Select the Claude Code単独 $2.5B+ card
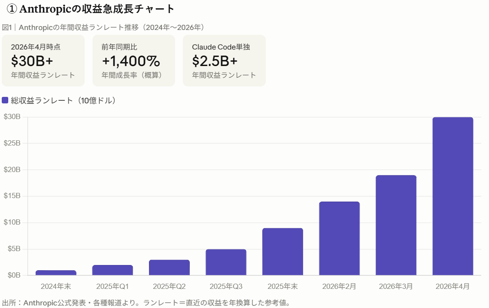Screen dimensions: 489x308 click(224, 60)
